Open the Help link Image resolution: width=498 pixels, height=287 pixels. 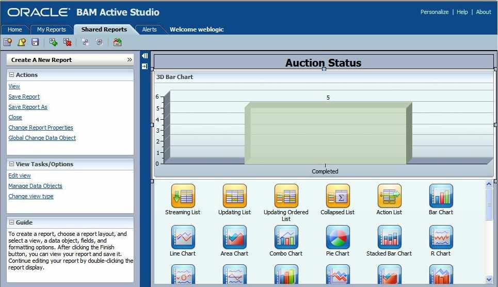[462, 12]
